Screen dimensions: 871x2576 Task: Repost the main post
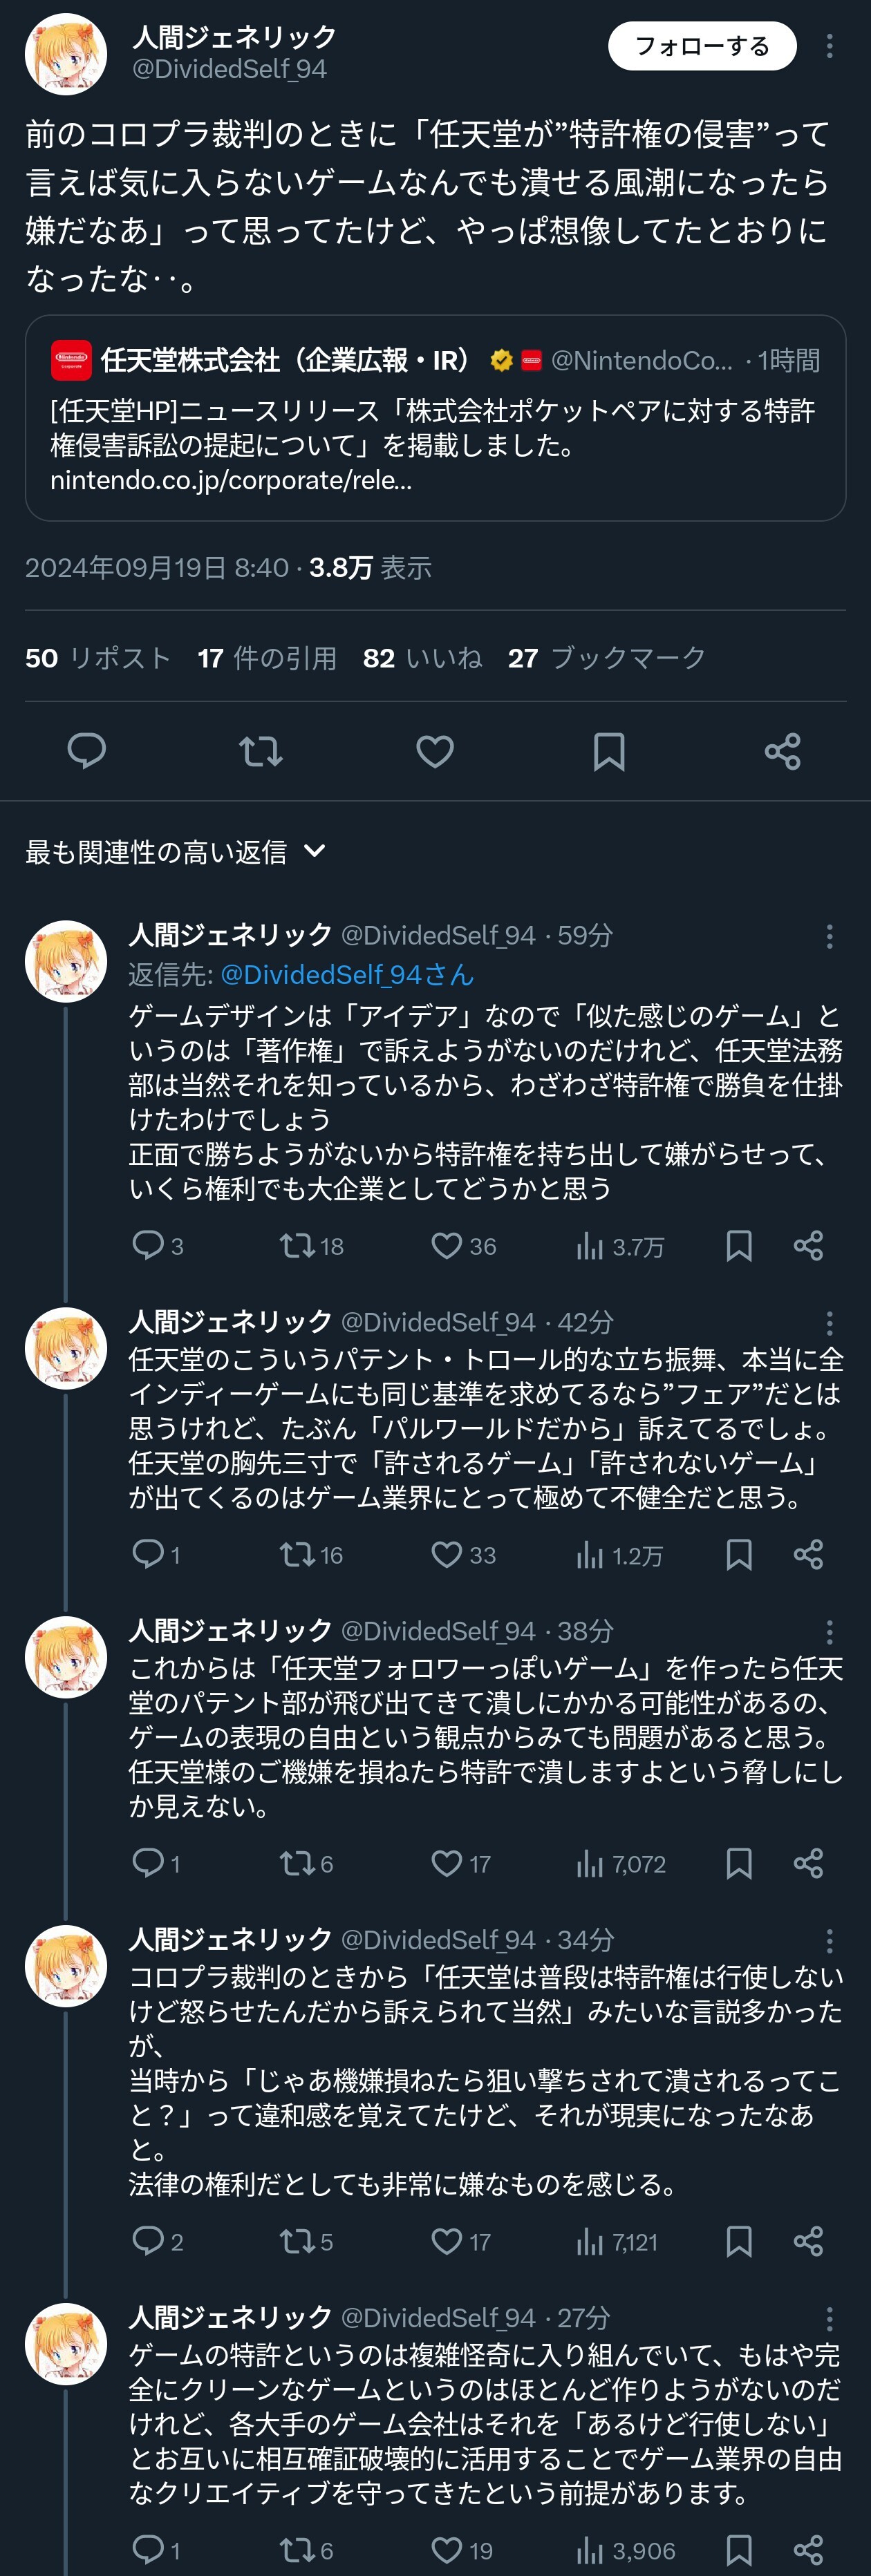click(261, 751)
